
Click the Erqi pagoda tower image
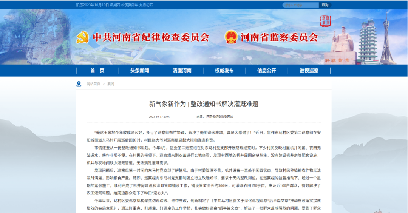point(368,41)
